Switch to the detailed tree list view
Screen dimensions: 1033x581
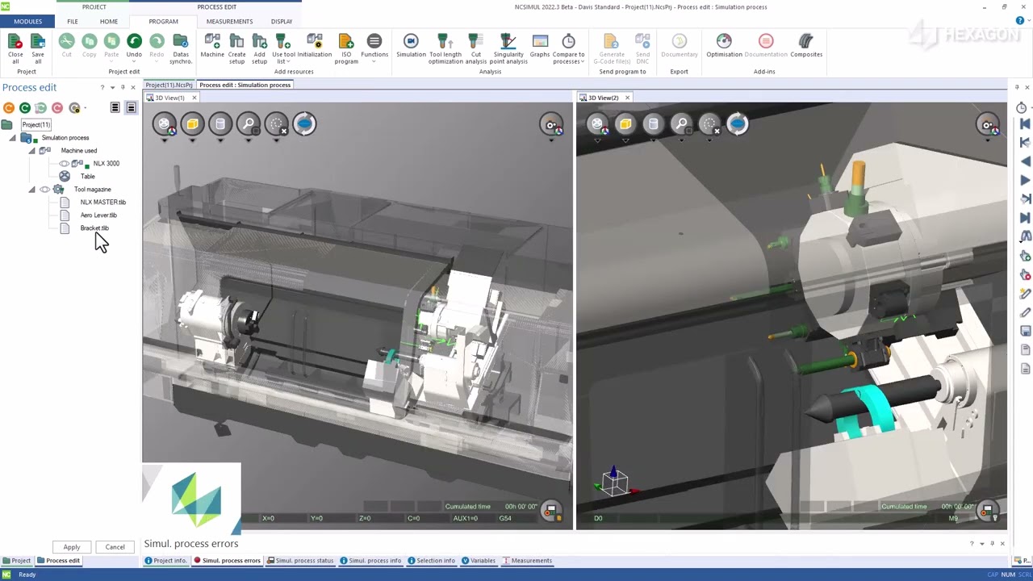[x=131, y=107]
